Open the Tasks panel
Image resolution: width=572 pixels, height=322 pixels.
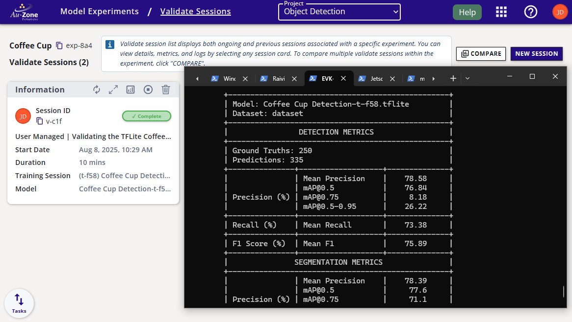click(19, 303)
